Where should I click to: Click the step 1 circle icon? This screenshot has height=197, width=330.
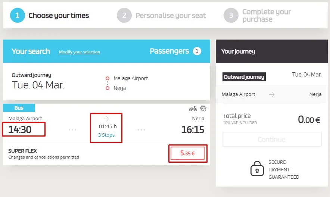[18, 15]
